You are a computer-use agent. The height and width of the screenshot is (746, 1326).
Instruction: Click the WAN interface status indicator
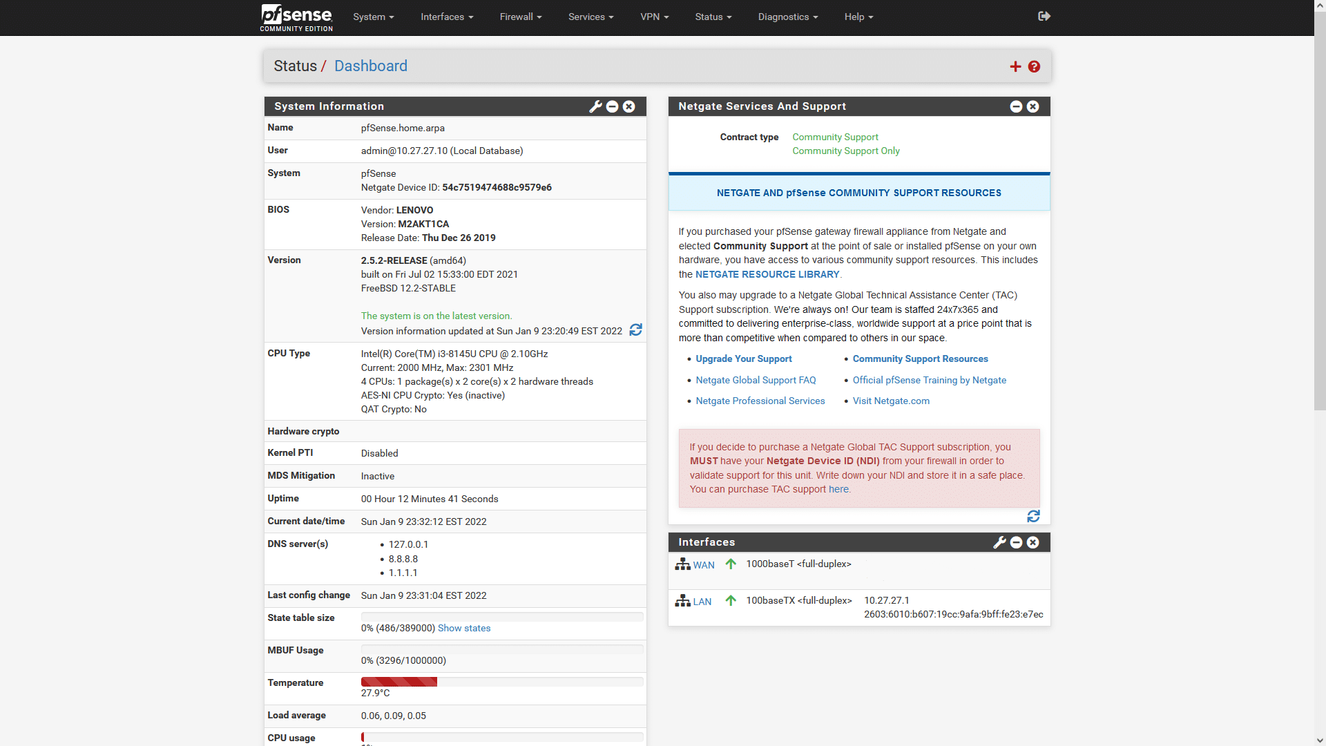pos(729,564)
